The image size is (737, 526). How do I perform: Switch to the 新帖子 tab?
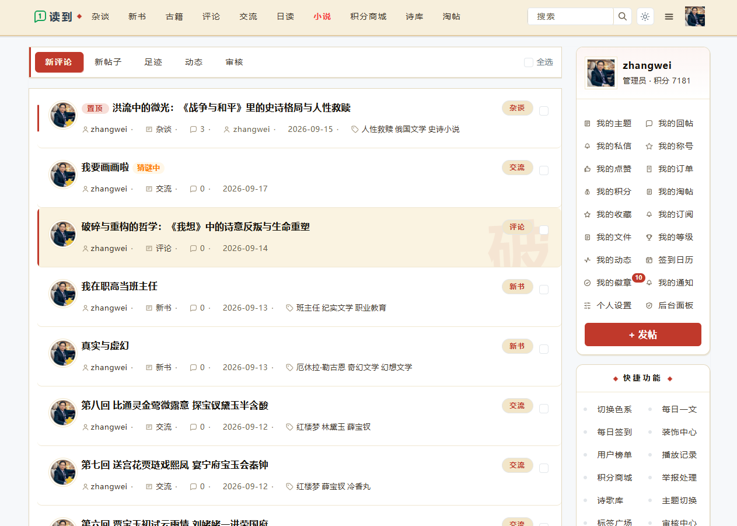pyautogui.click(x=108, y=62)
